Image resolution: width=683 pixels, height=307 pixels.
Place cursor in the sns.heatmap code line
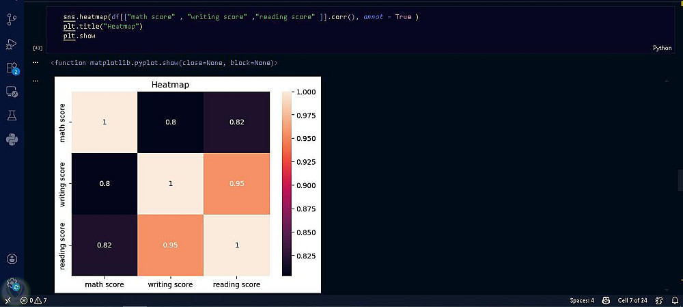(240, 17)
